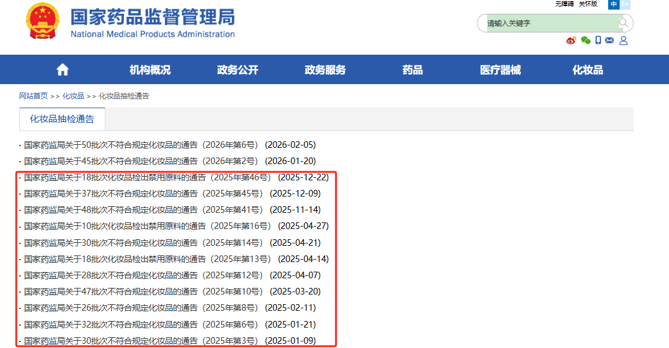Open the 医疗器械 navigation menu

point(500,69)
